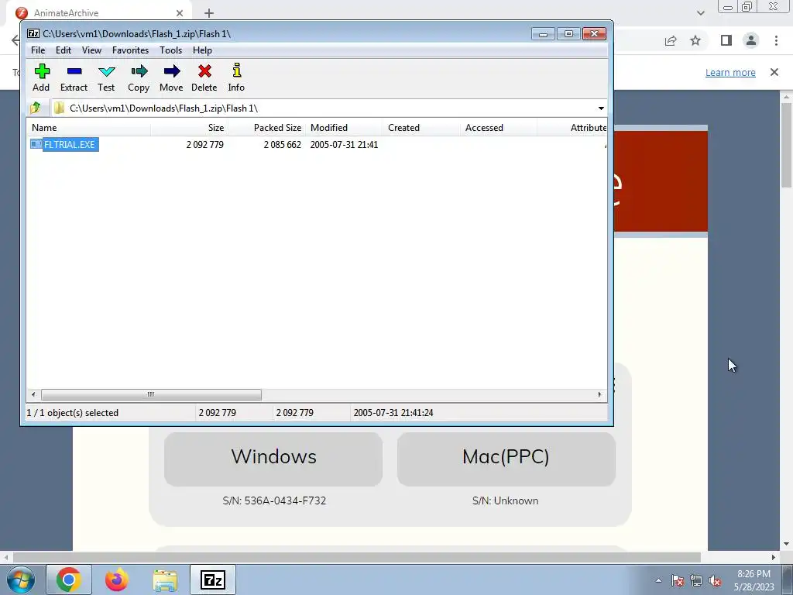Image resolution: width=793 pixels, height=595 pixels.
Task: Click the taskbar clock showing 8:26 PM
Action: click(x=754, y=580)
